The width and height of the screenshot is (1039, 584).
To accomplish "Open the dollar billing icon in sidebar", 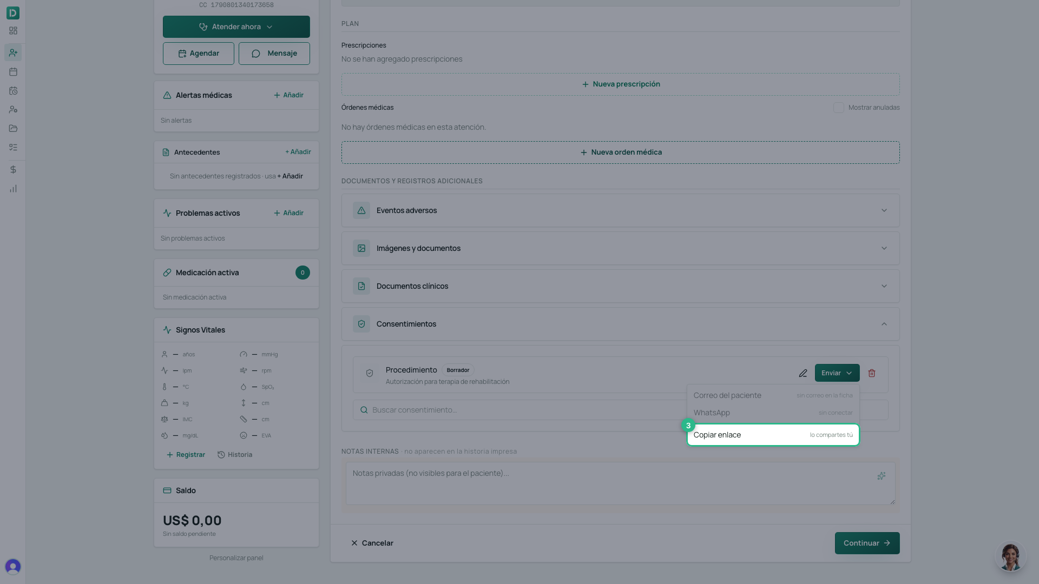I will point(13,170).
